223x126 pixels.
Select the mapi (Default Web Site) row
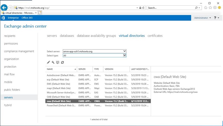point(98,88)
